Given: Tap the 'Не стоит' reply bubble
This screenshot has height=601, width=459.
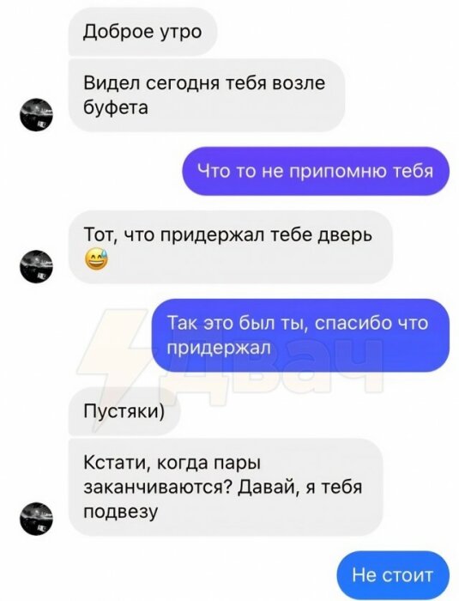Looking at the screenshot, I should point(393,575).
